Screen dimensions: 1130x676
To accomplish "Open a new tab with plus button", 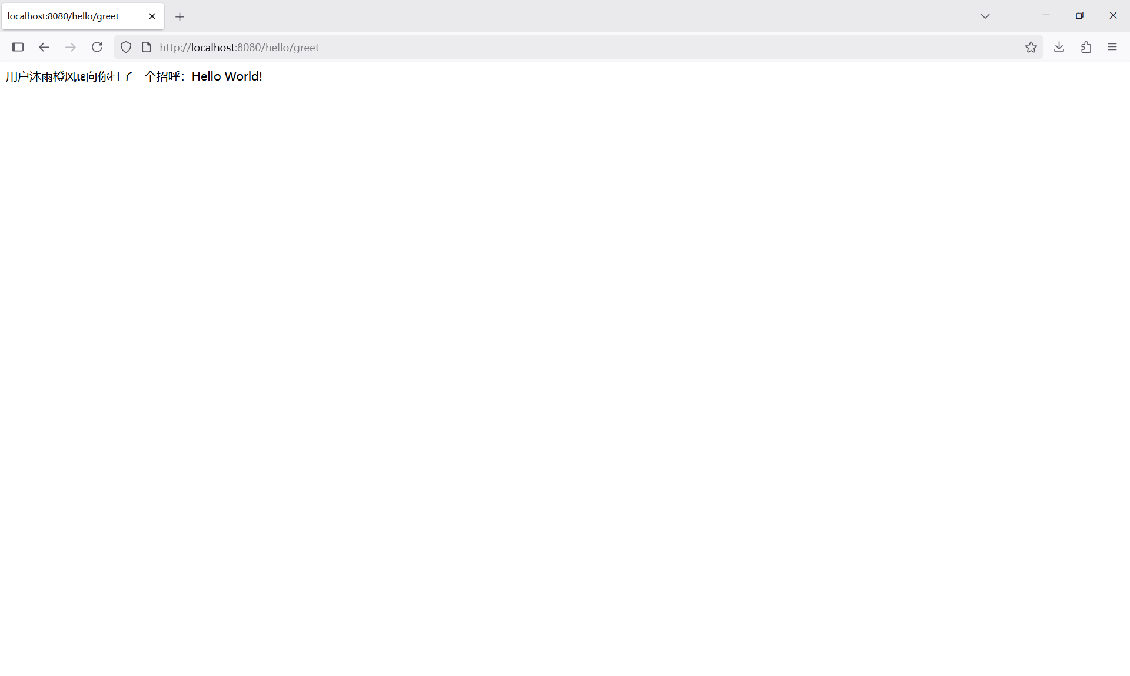I will point(180,16).
